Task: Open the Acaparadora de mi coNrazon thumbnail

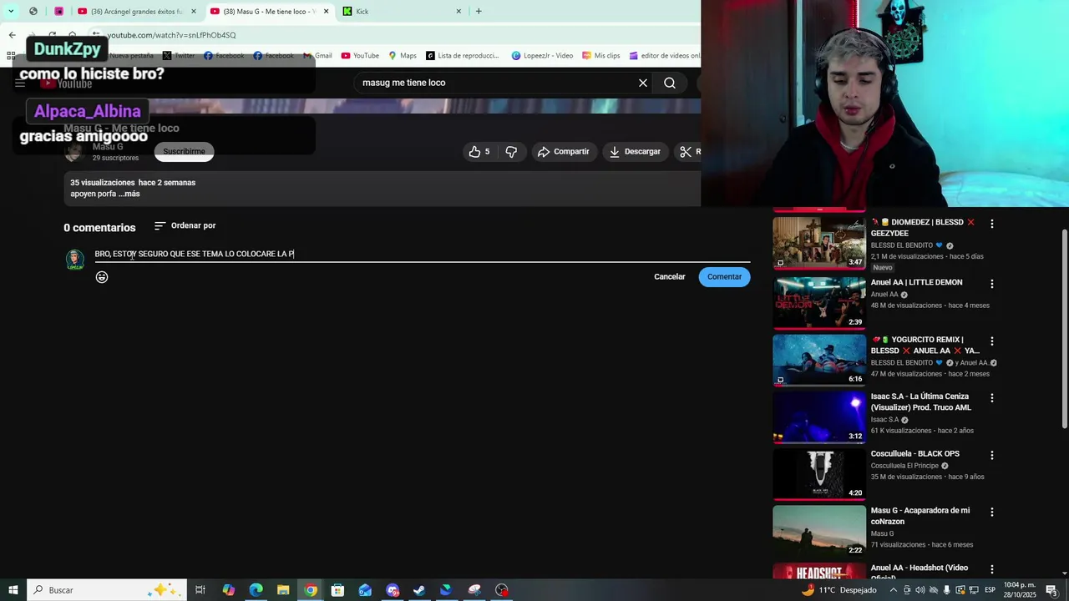Action: 819,531
